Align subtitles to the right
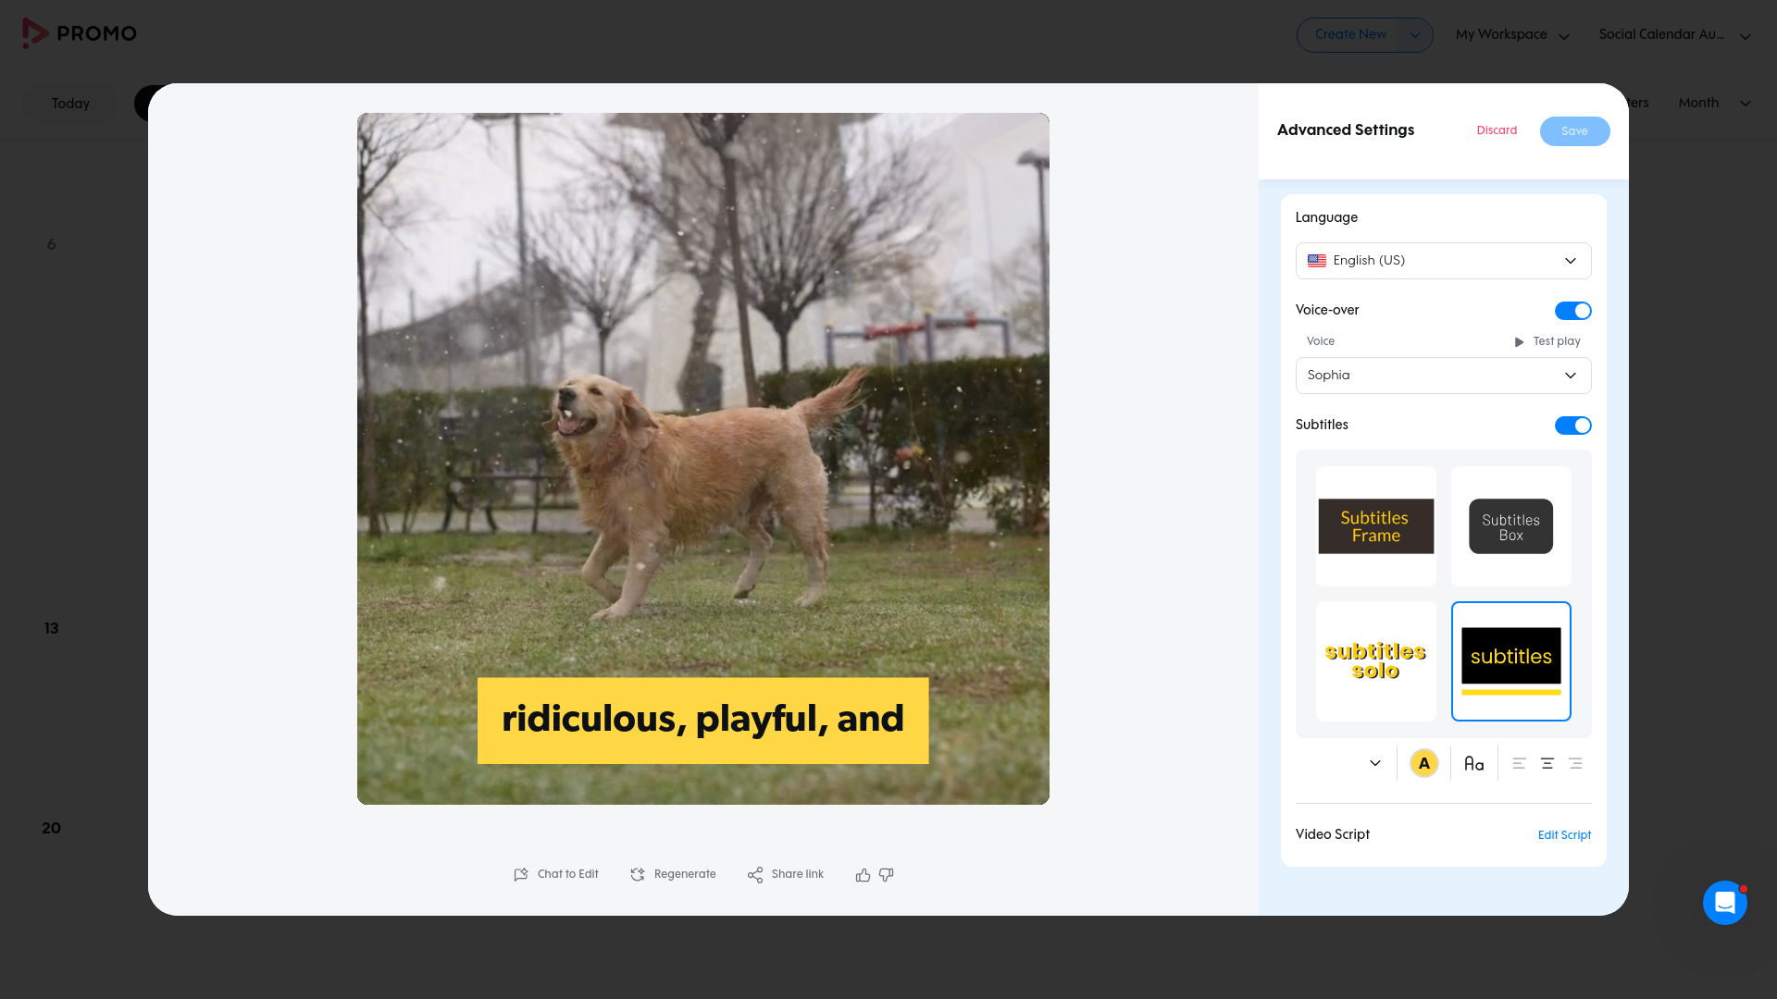The height and width of the screenshot is (999, 1777). [x=1575, y=764]
